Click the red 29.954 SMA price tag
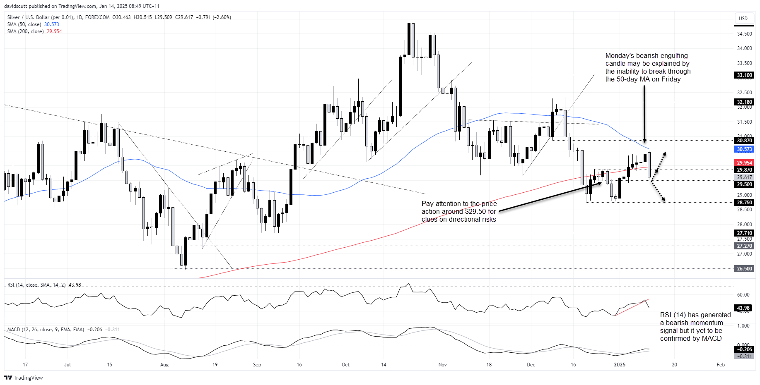 click(x=744, y=163)
